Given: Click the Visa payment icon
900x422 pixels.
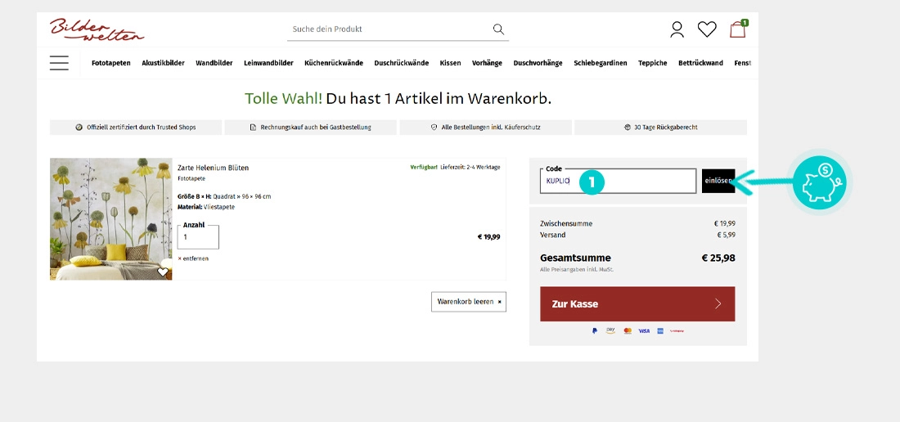Looking at the screenshot, I should pos(644,331).
